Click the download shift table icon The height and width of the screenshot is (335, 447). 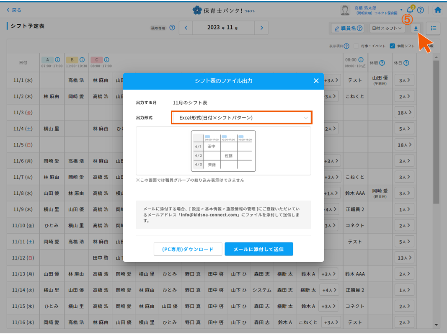pos(416,28)
